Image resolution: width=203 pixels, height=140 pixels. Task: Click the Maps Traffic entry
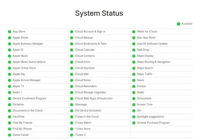click(145, 74)
